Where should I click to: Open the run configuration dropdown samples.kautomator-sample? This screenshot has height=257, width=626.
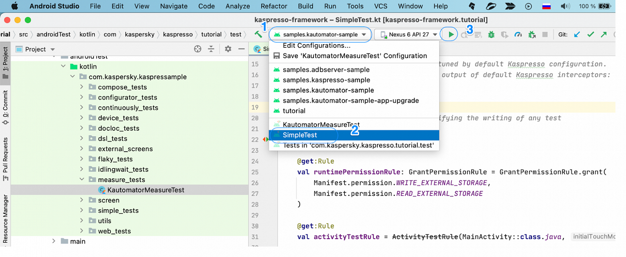321,34
